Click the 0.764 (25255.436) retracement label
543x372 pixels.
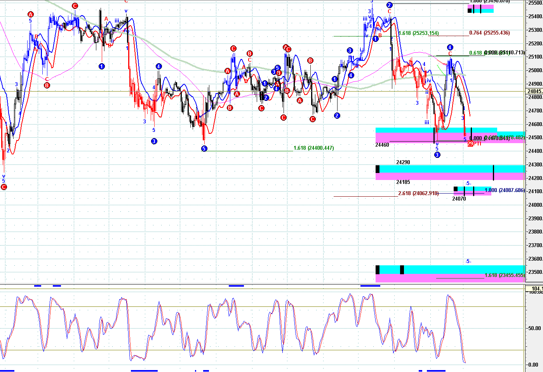click(x=489, y=33)
